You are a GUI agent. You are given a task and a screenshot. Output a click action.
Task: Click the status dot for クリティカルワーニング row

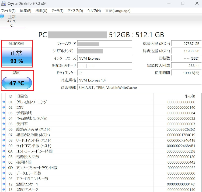[x=4, y=102]
